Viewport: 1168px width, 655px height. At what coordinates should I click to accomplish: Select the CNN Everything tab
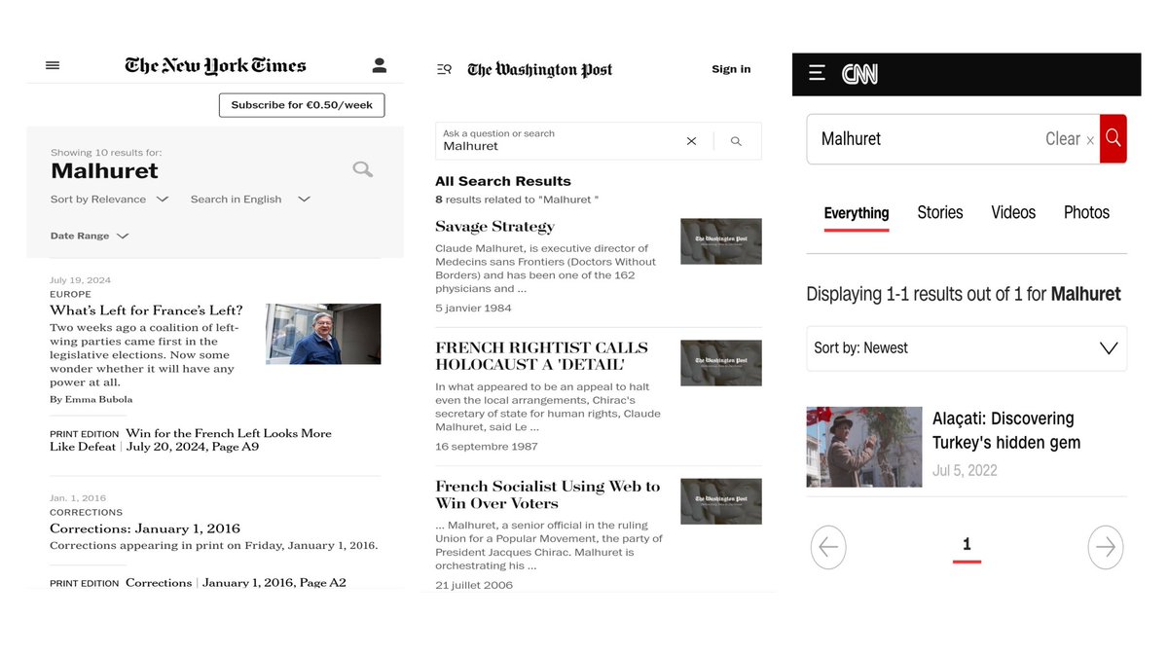tap(857, 213)
